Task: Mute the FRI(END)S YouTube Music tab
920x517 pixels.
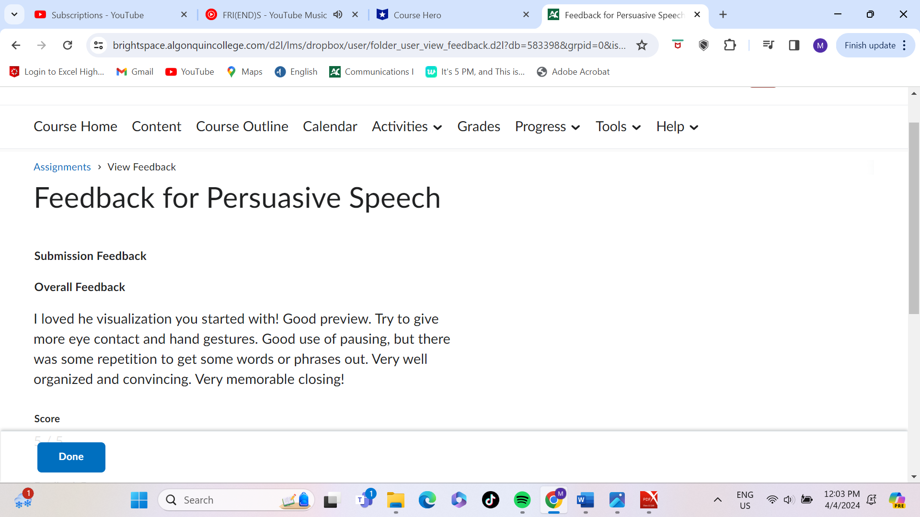Action: (x=338, y=15)
